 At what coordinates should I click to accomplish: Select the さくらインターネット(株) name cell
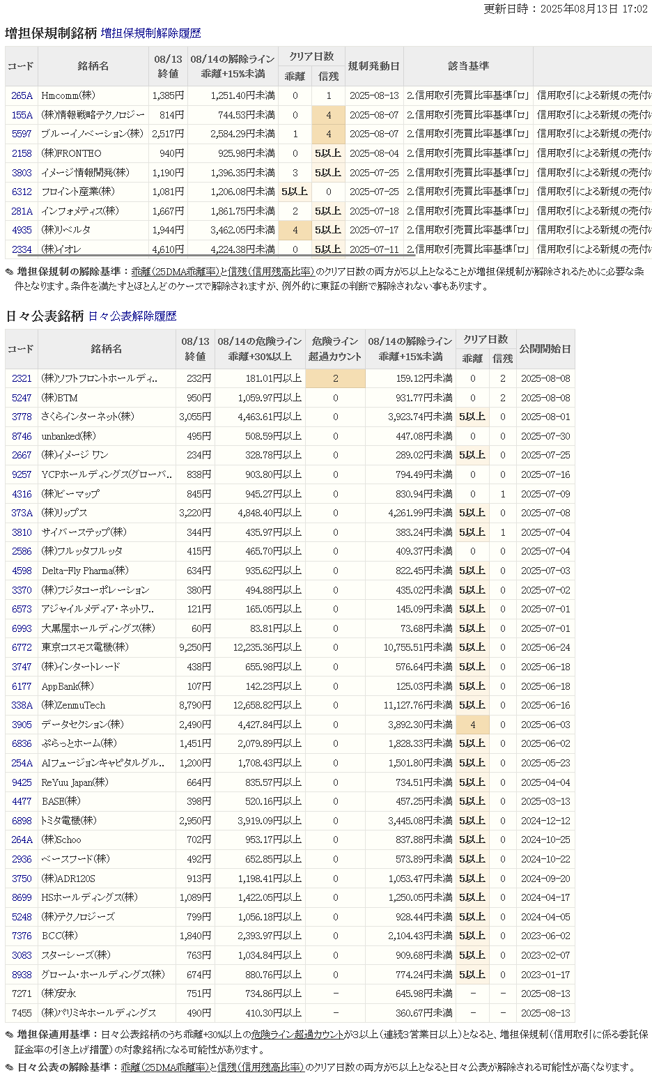point(107,417)
